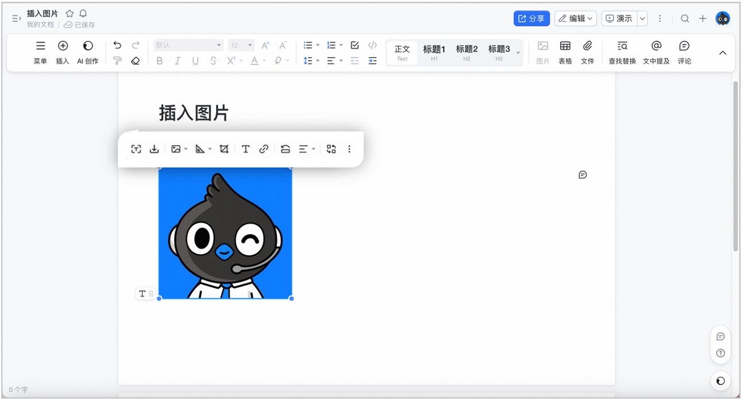Start presentation with the 演示 button
This screenshot has height=401, width=743.
(619, 18)
